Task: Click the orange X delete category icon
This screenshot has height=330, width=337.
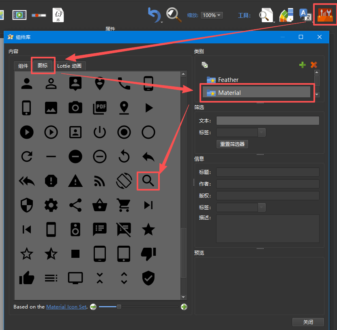Action: point(313,65)
